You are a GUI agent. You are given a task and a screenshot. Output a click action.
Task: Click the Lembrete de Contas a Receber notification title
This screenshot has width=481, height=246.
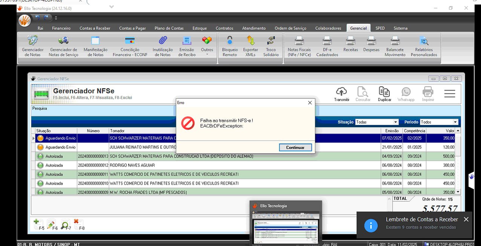(422, 219)
